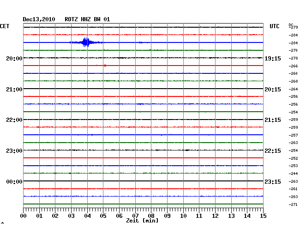The height and width of the screenshot is (228, 300).
Task: Select the 20:00 CET time label
Action: tap(14, 59)
